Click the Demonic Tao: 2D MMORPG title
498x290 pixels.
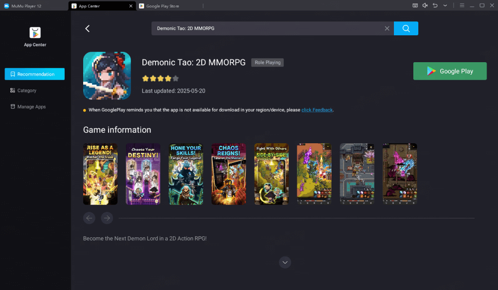point(193,63)
